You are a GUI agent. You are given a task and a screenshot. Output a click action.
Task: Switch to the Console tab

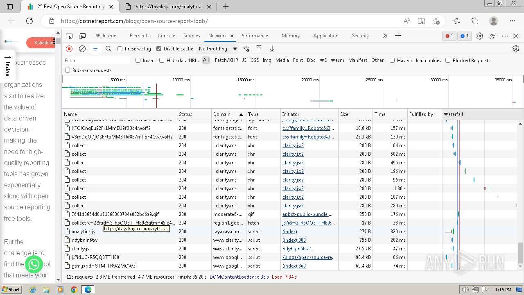[x=166, y=36]
